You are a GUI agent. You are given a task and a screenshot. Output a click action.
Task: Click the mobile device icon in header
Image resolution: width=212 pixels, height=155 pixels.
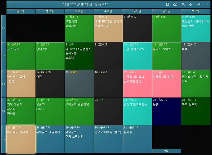167,5
